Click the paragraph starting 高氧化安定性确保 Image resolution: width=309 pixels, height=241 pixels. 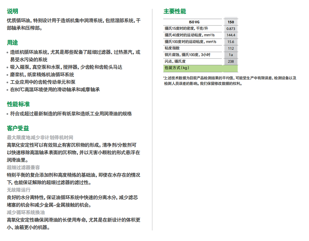pos(73,224)
